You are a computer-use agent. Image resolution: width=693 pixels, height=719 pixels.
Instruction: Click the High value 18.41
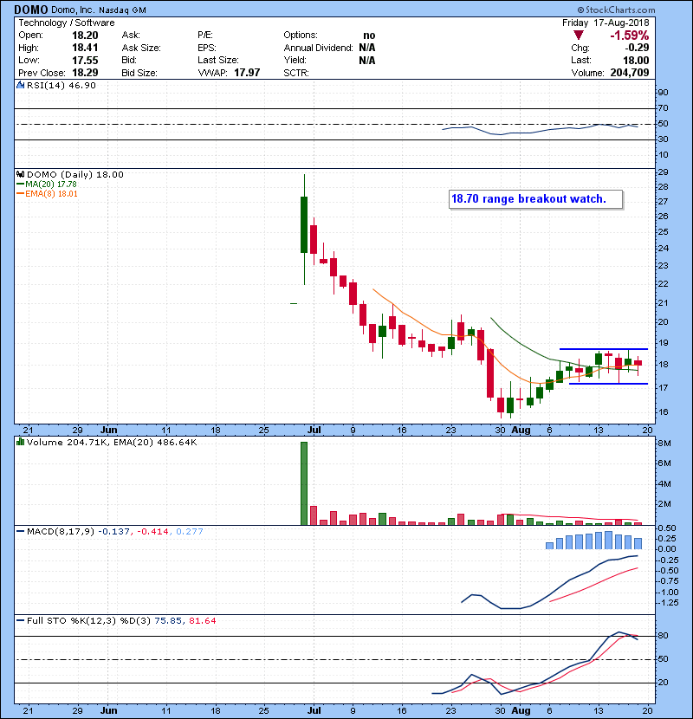click(85, 48)
